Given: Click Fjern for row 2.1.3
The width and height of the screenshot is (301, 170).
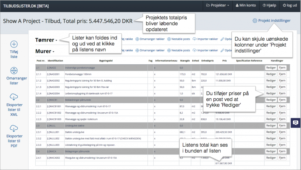Looking at the screenshot, I should pyautogui.click(x=282, y=87).
